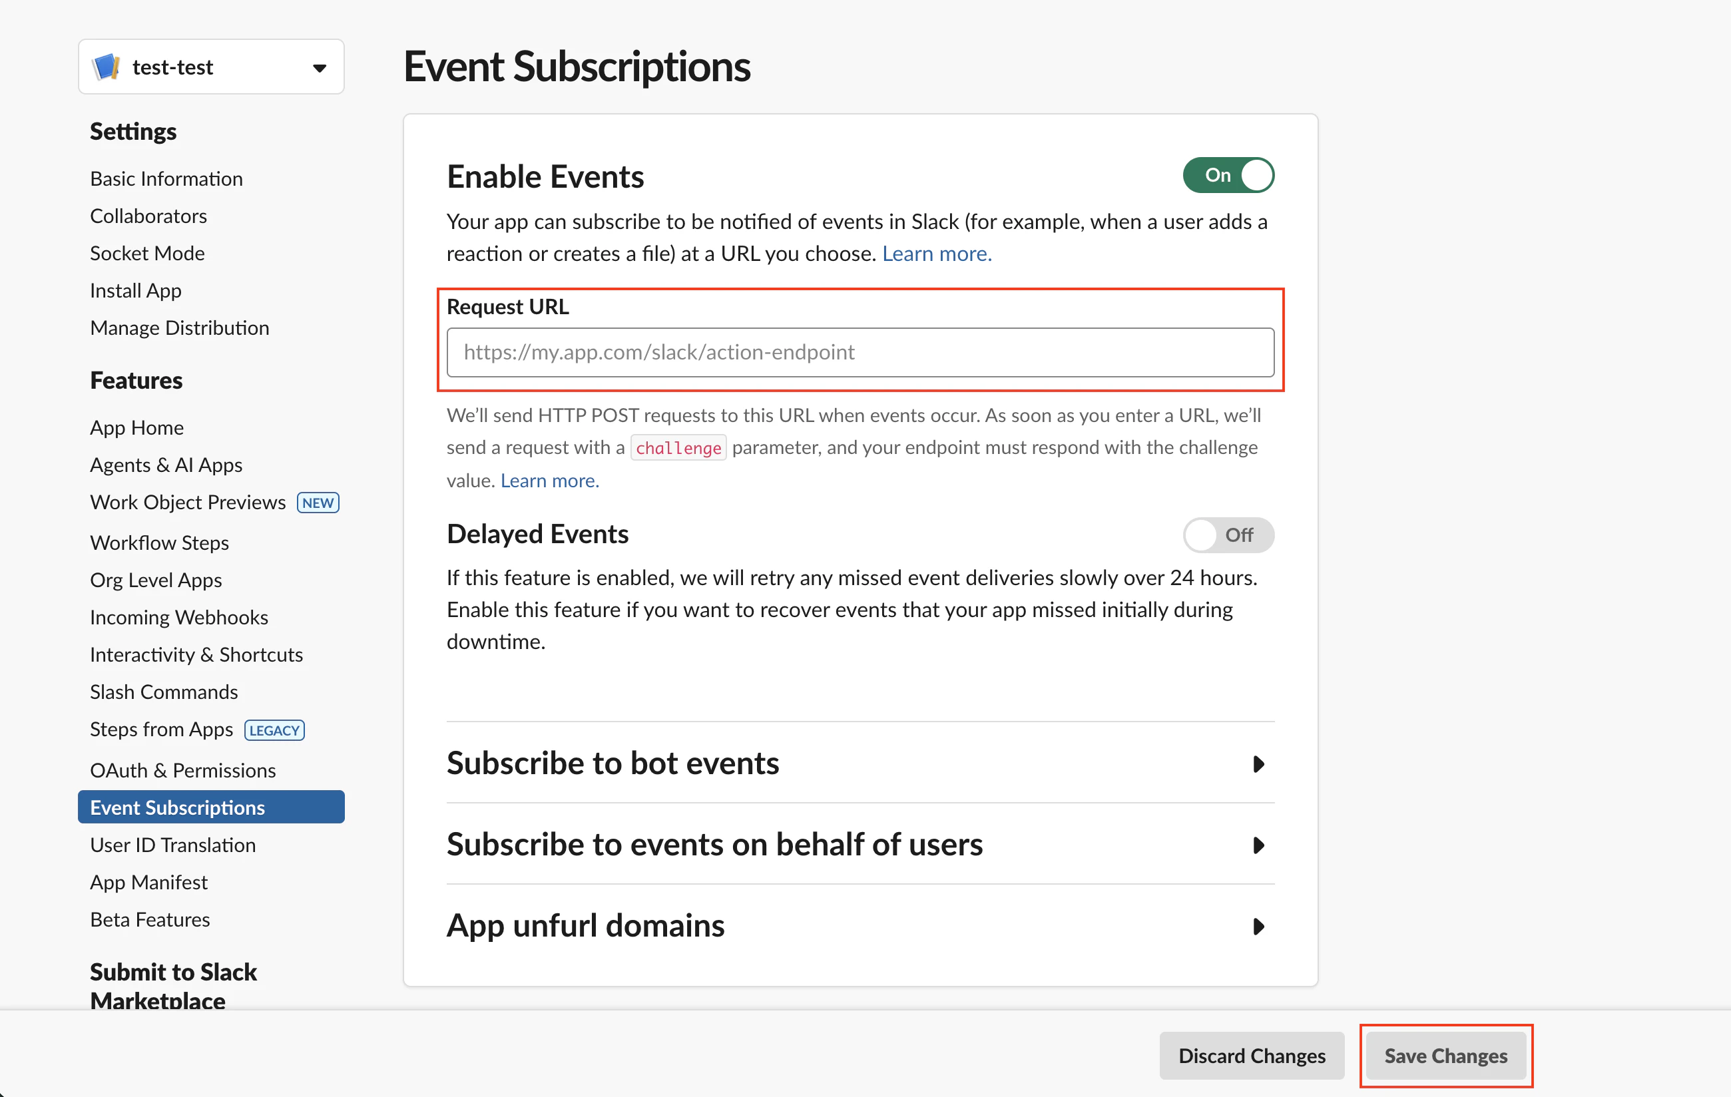Viewport: 1731px width, 1097px height.
Task: Click the NEW badge beside Work Object Previews
Action: pyautogui.click(x=318, y=503)
